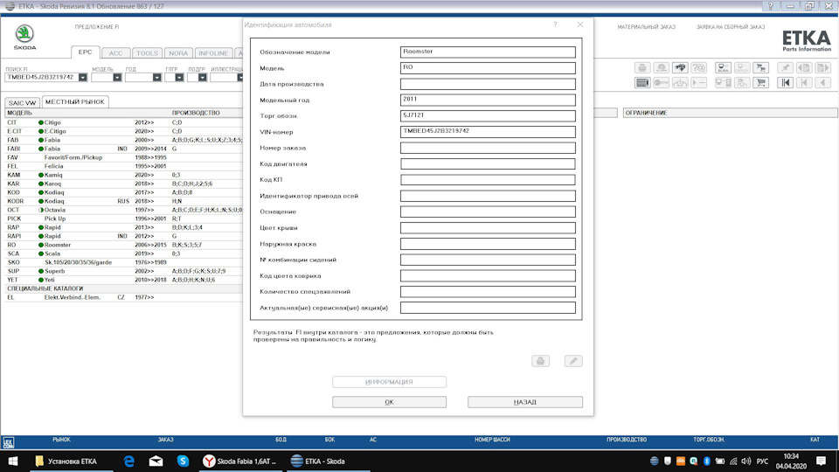Switch to the NORA tab
The width and height of the screenshot is (839, 472).
(x=178, y=53)
